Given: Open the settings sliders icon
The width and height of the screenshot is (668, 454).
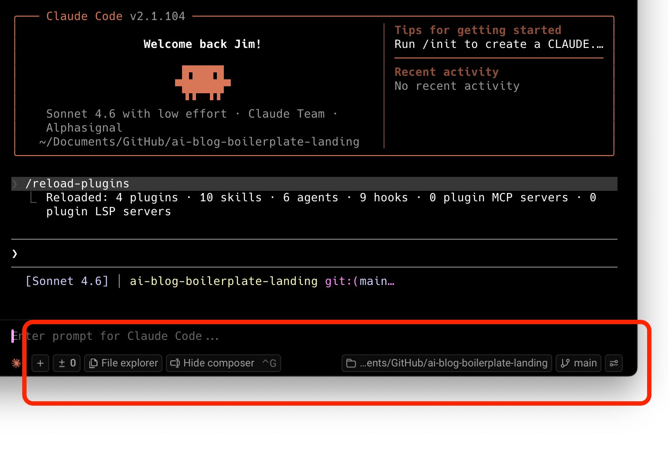Looking at the screenshot, I should (614, 363).
